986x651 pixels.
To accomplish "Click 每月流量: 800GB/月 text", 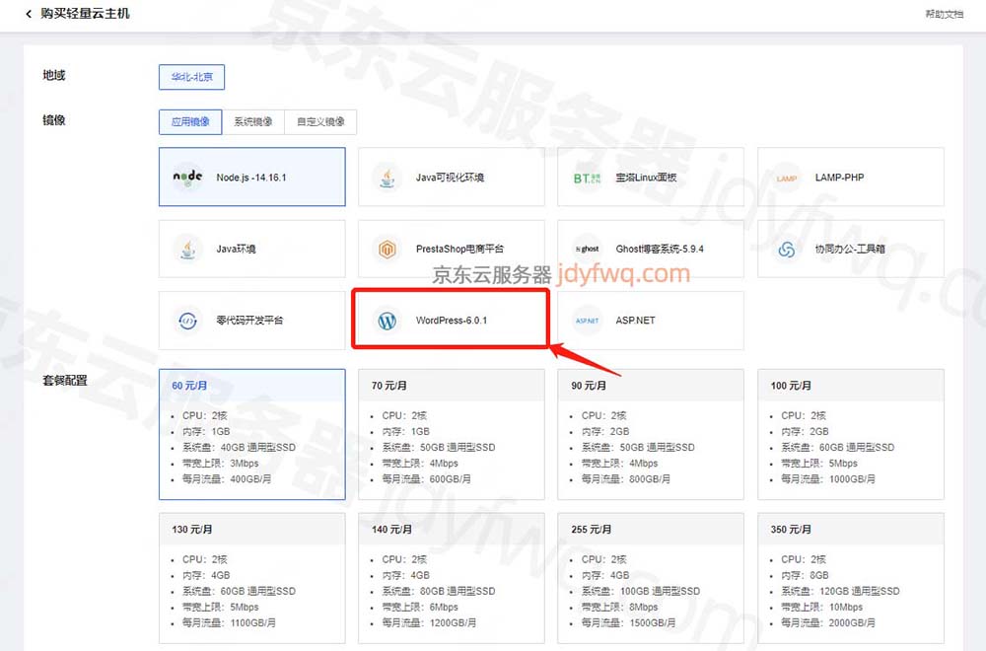I will pyautogui.click(x=626, y=478).
